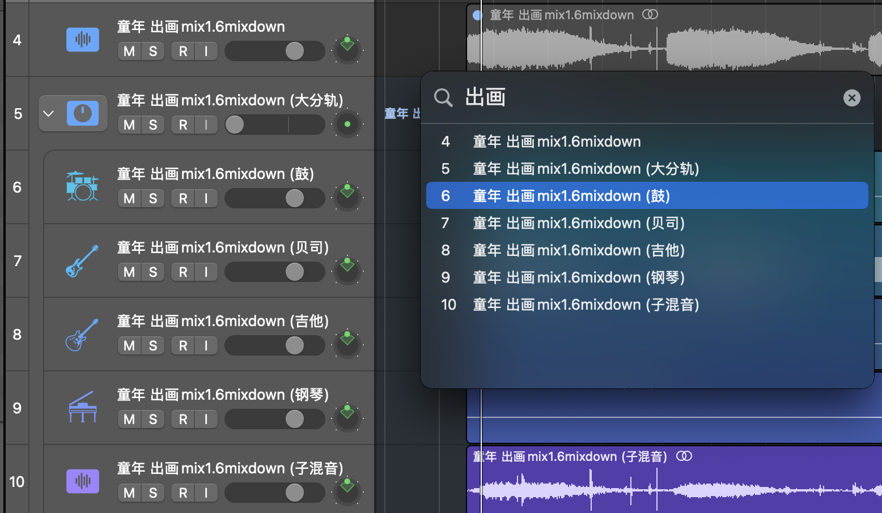
Task: Click the drum kit icon on track 6
Action: 82,186
